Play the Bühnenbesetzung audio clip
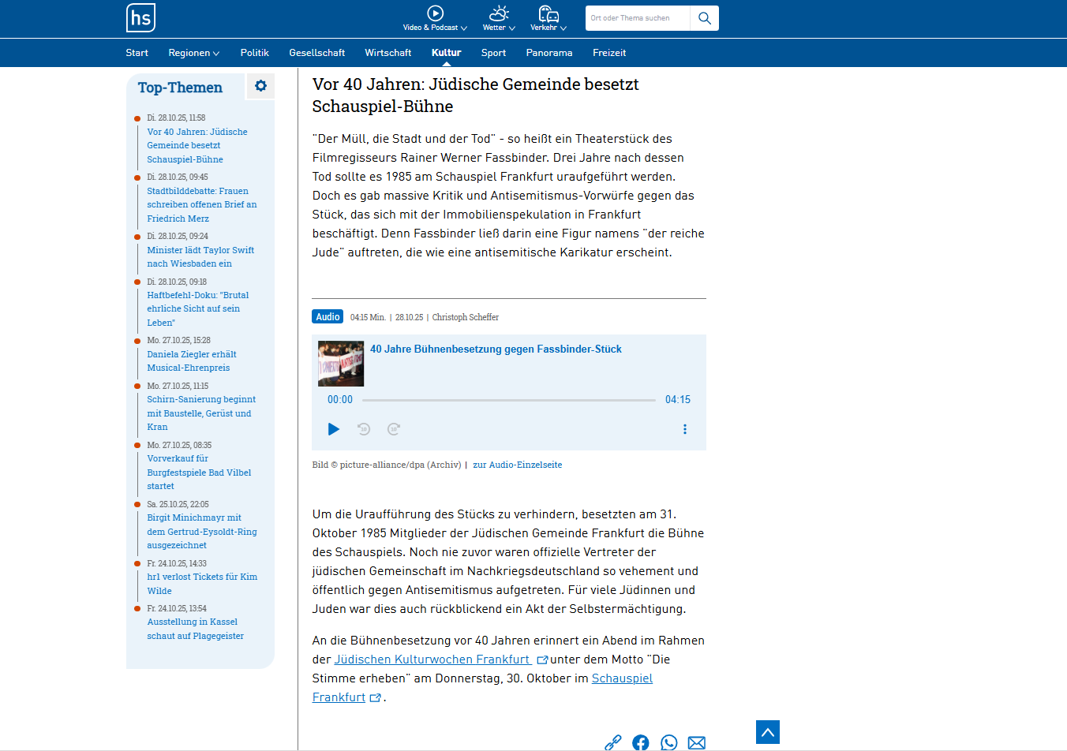Screen dimensions: 1067x751 tap(334, 429)
